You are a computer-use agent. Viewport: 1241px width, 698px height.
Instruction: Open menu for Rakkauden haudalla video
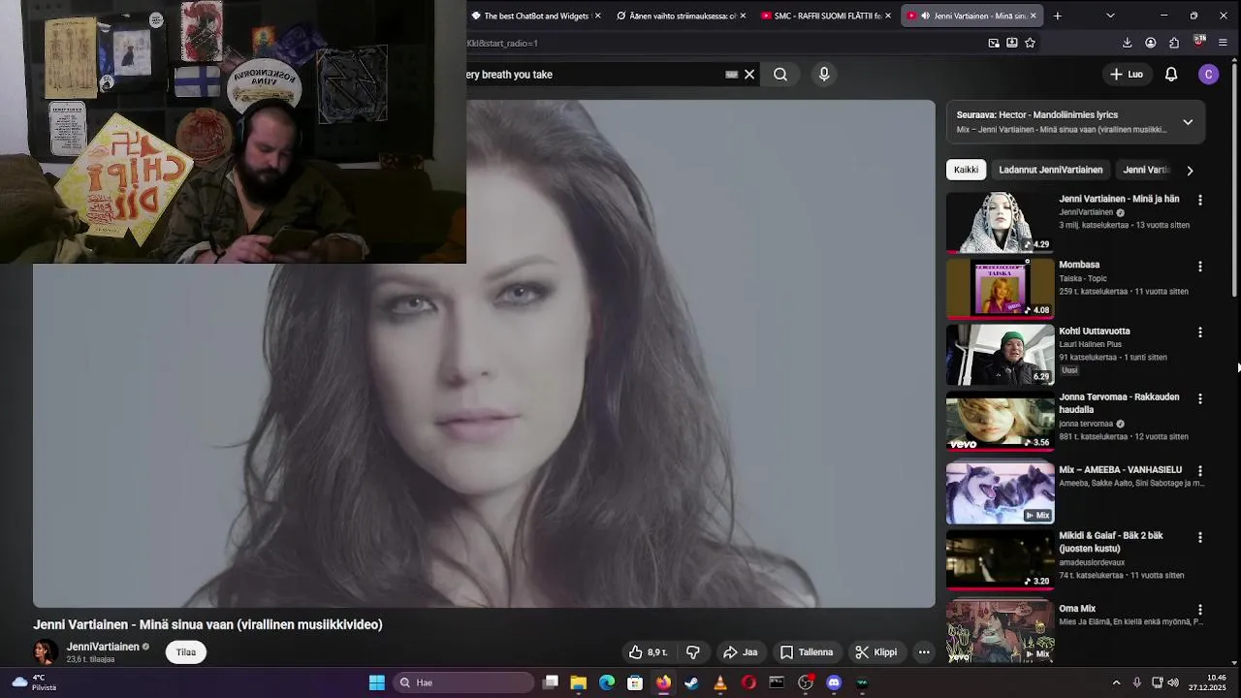pos(1200,398)
